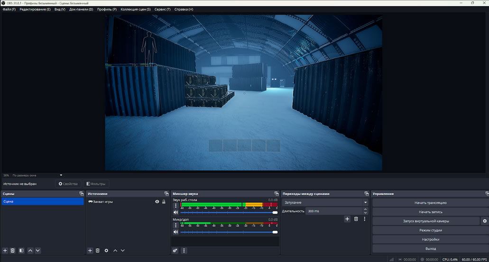Click Запуск виртуальной камеры button
The image size is (489, 262).
pyautogui.click(x=426, y=221)
